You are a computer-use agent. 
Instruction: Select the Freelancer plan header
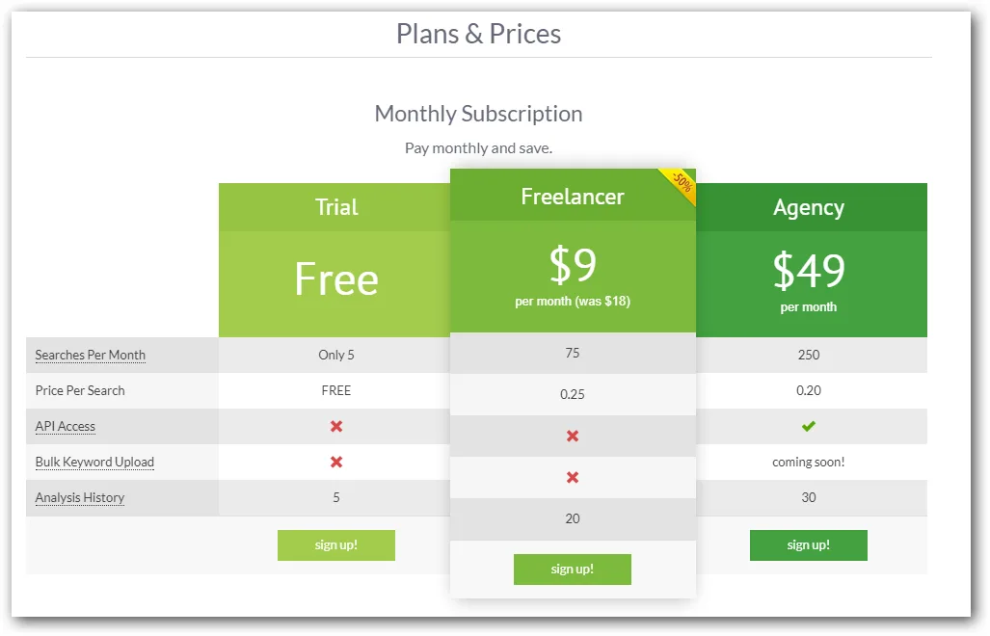pyautogui.click(x=573, y=197)
